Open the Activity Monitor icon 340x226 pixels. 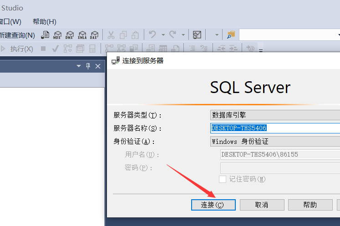coord(197,35)
